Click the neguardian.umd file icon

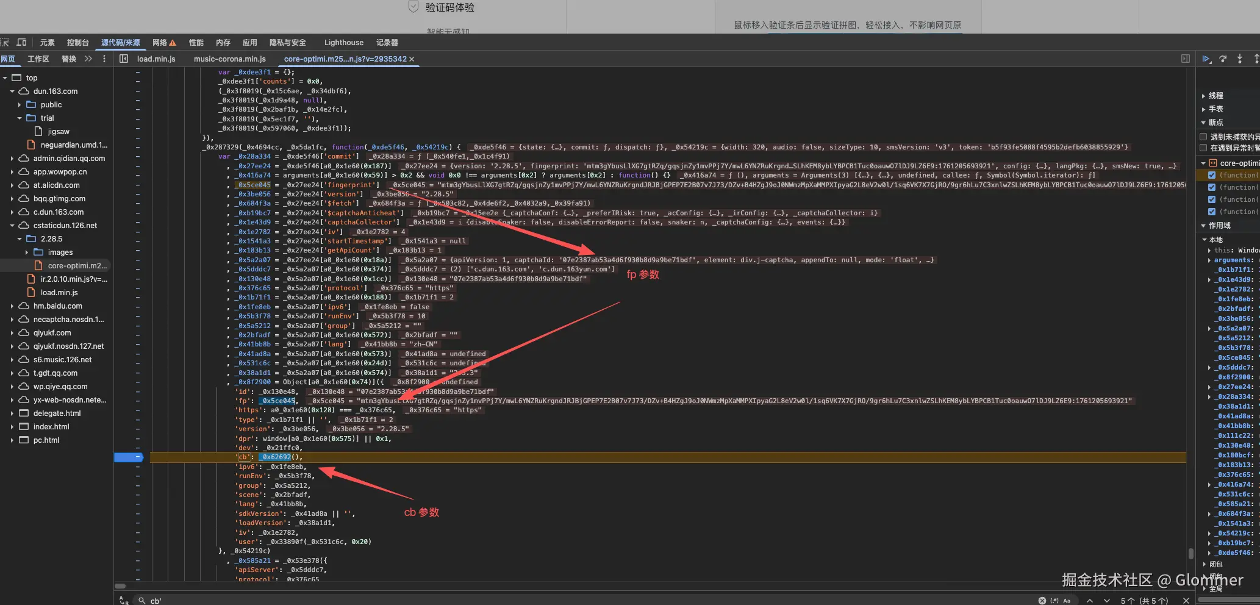pyautogui.click(x=31, y=145)
